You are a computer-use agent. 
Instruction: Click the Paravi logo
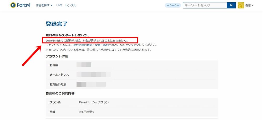(x=20, y=5)
